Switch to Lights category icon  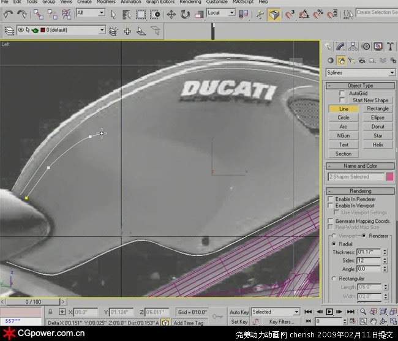click(351, 61)
